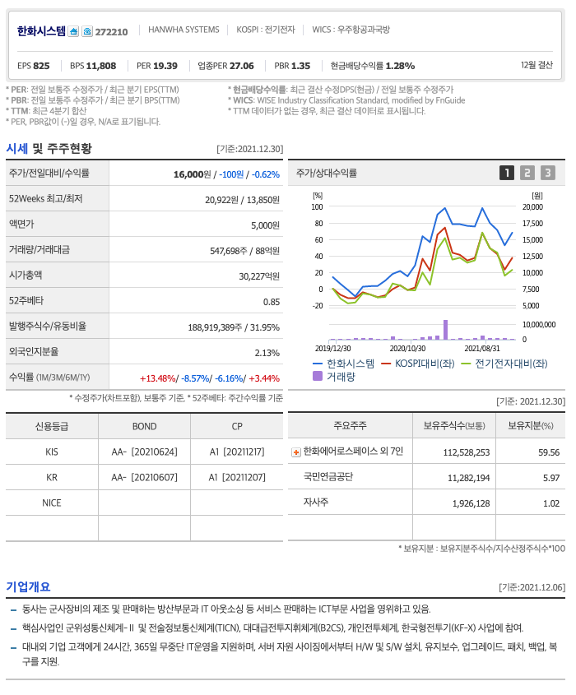Click the 기업개요 section heading
The height and width of the screenshot is (695, 576).
click(28, 587)
